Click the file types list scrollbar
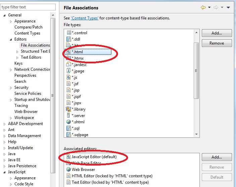Viewport: 236px width, 187px height. 197,70
